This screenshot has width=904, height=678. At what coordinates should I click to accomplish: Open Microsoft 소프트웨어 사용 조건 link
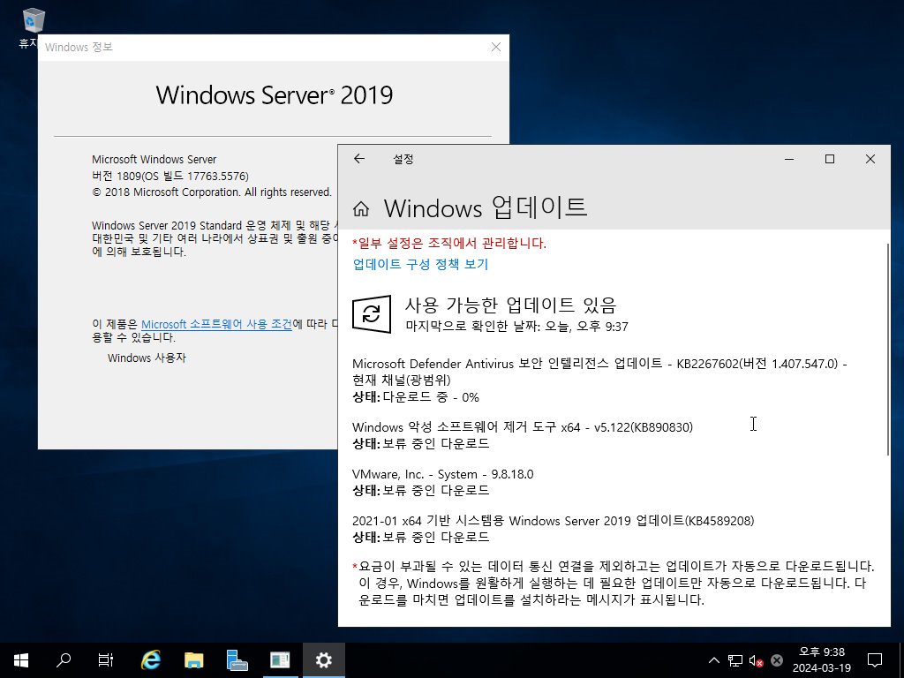point(217,324)
